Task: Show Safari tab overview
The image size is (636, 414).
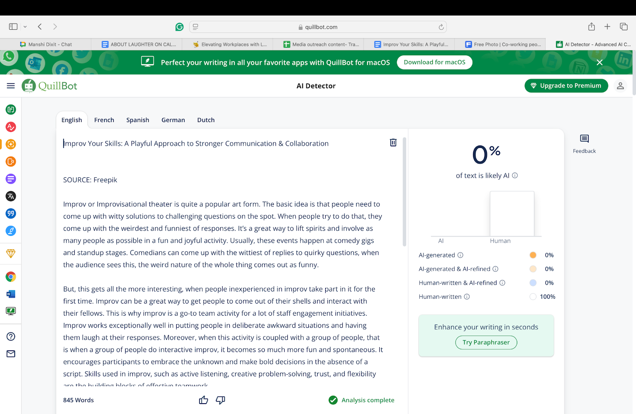Action: [x=624, y=27]
